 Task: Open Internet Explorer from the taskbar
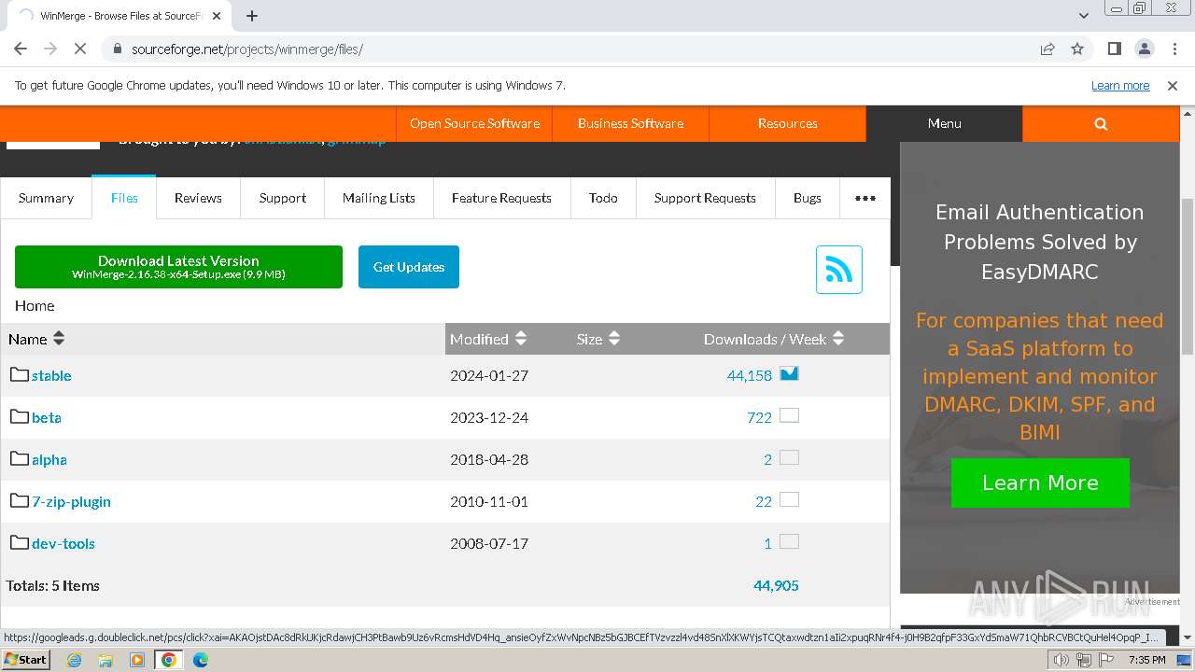(x=74, y=660)
